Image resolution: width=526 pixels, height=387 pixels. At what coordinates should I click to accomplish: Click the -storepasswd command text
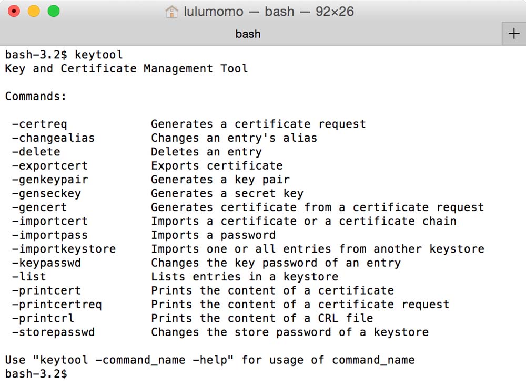pyautogui.click(x=53, y=332)
